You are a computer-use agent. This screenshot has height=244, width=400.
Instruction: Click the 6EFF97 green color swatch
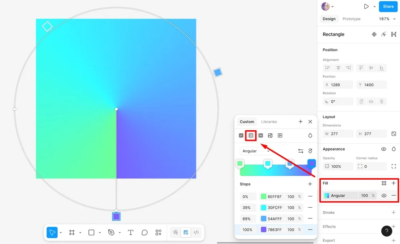point(264,196)
